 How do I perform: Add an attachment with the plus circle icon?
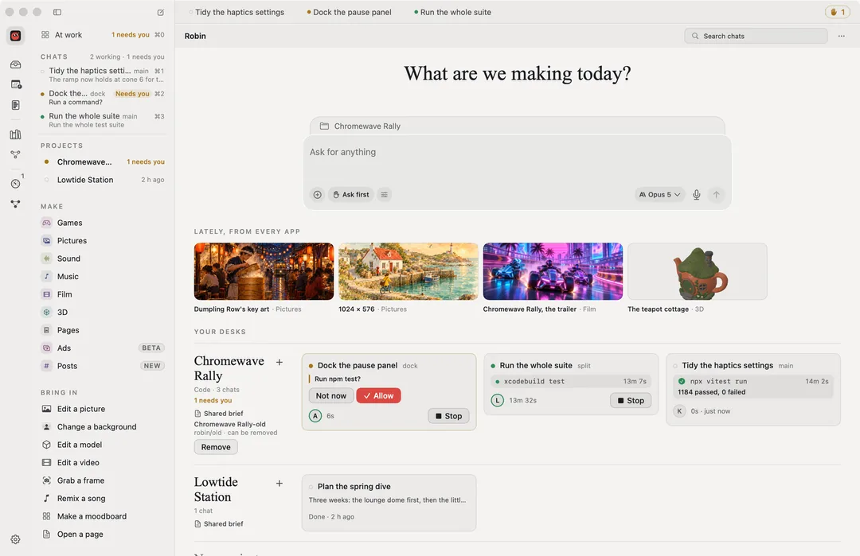coord(318,194)
